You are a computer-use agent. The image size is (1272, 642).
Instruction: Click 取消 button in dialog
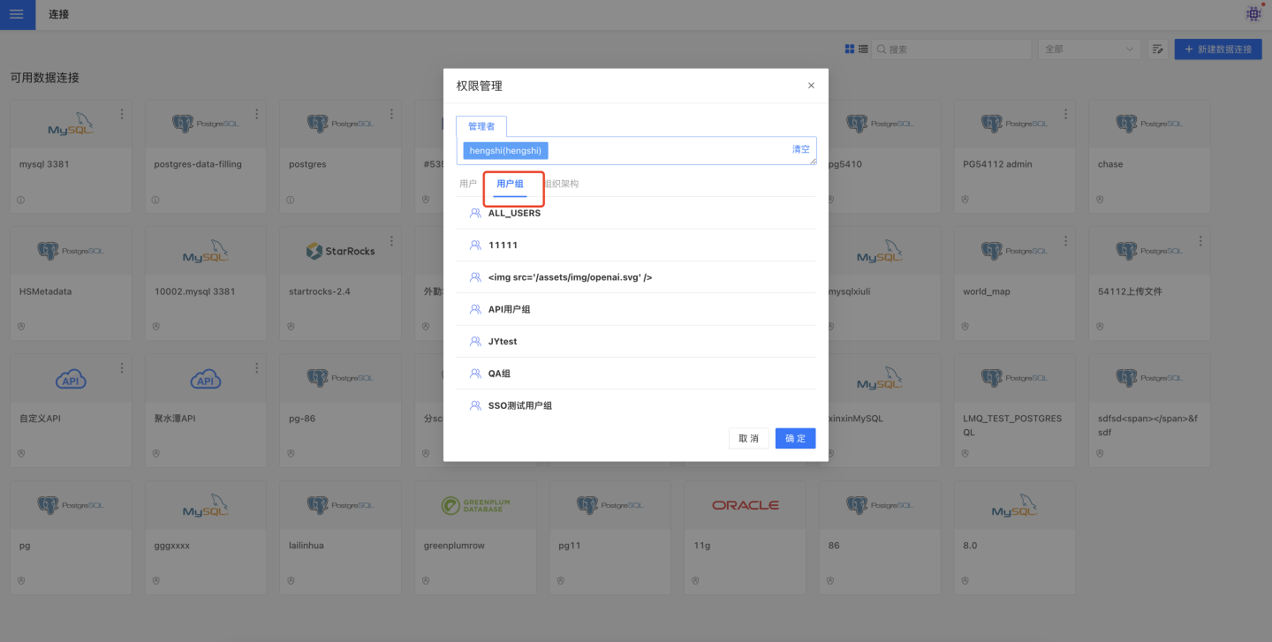(748, 438)
